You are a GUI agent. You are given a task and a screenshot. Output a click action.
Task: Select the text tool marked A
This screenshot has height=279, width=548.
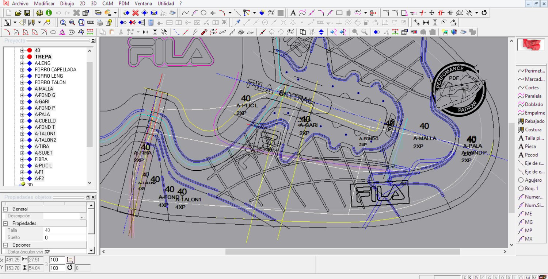pyautogui.click(x=293, y=13)
